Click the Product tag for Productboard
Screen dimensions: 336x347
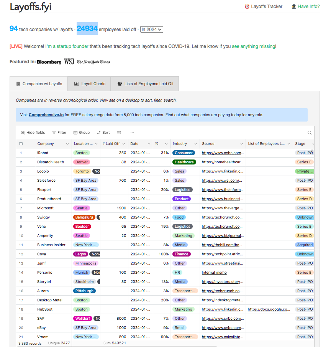click(x=181, y=199)
